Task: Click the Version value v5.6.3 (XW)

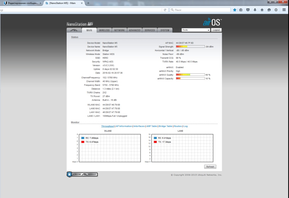Action: click(108, 65)
